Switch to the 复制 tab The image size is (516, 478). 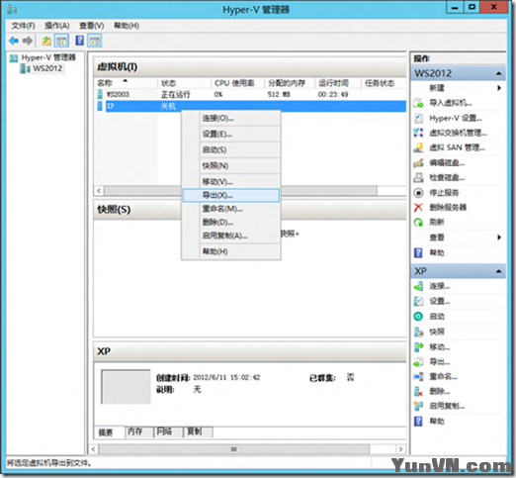coord(198,431)
